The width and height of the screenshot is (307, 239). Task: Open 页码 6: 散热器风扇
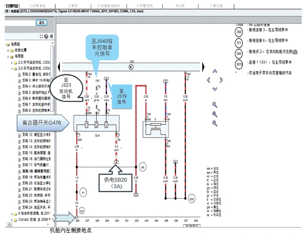36,99
